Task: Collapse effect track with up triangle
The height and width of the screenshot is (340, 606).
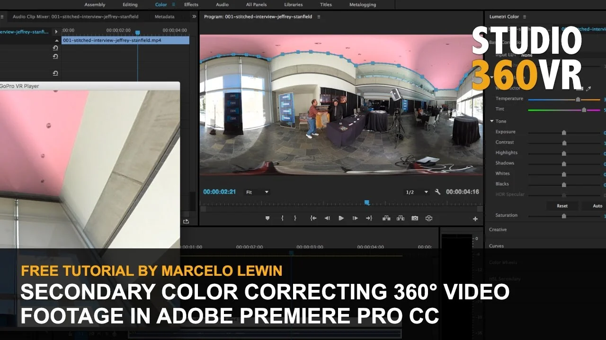Action: (x=56, y=41)
